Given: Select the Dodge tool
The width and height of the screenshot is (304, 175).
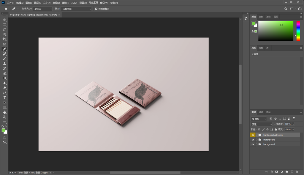Looking at the screenshot, I should click(4, 88).
